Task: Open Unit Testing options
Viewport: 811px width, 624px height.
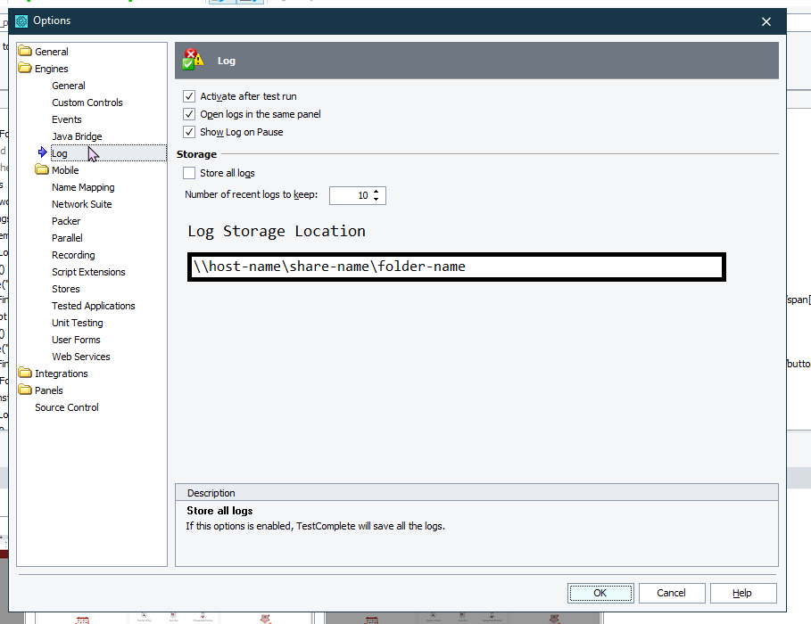Action: click(77, 323)
